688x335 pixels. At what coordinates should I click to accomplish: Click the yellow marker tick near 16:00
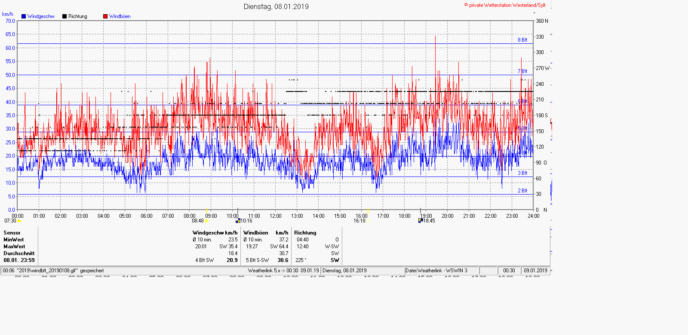coord(368,210)
